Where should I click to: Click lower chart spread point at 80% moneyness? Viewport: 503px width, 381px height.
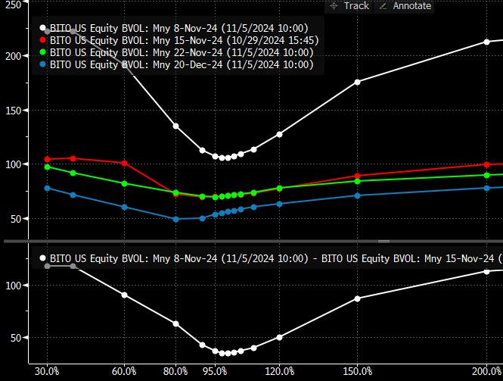[x=175, y=324]
